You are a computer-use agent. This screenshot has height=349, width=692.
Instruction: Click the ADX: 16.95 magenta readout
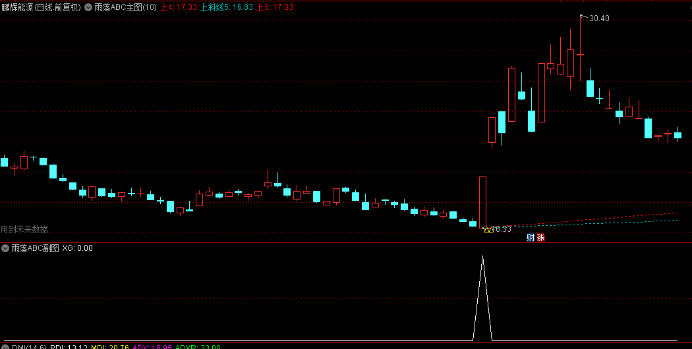click(x=152, y=347)
